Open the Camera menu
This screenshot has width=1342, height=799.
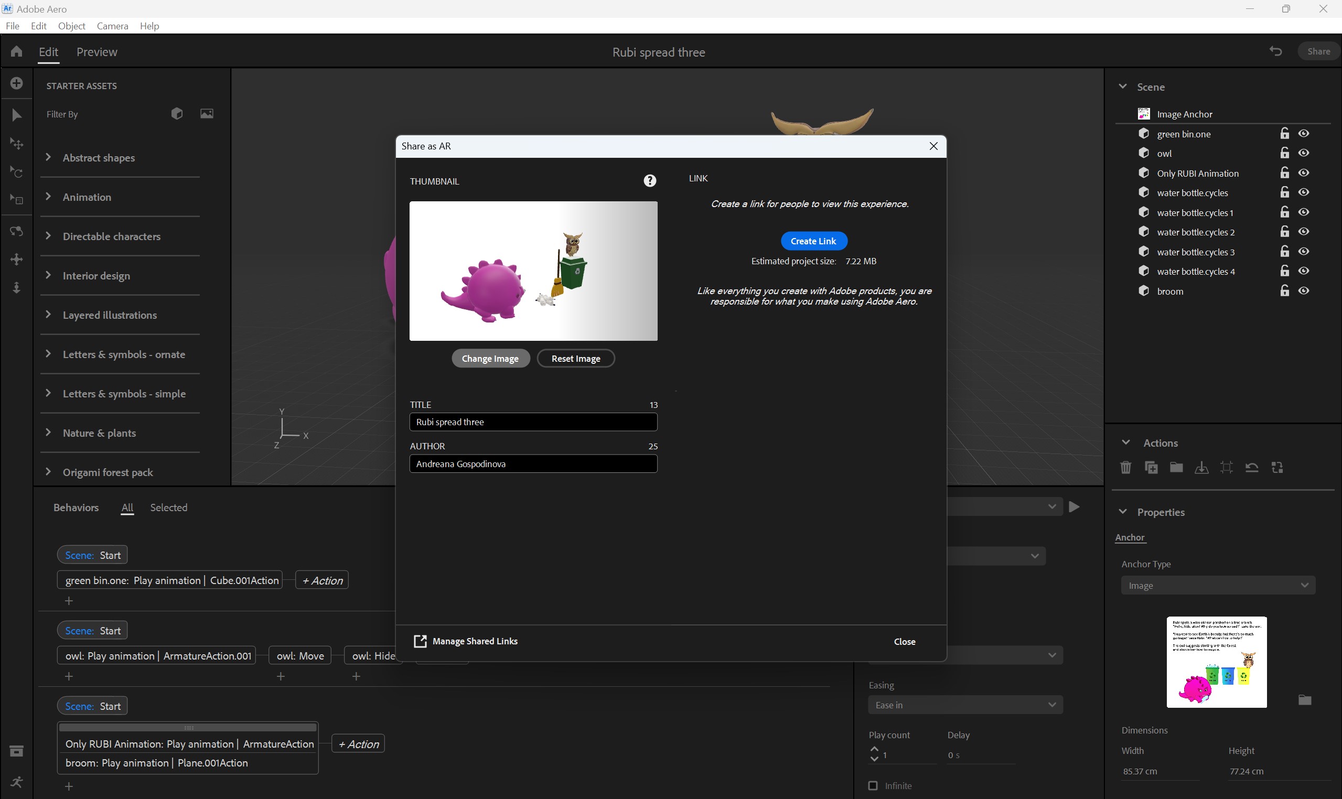coord(112,26)
